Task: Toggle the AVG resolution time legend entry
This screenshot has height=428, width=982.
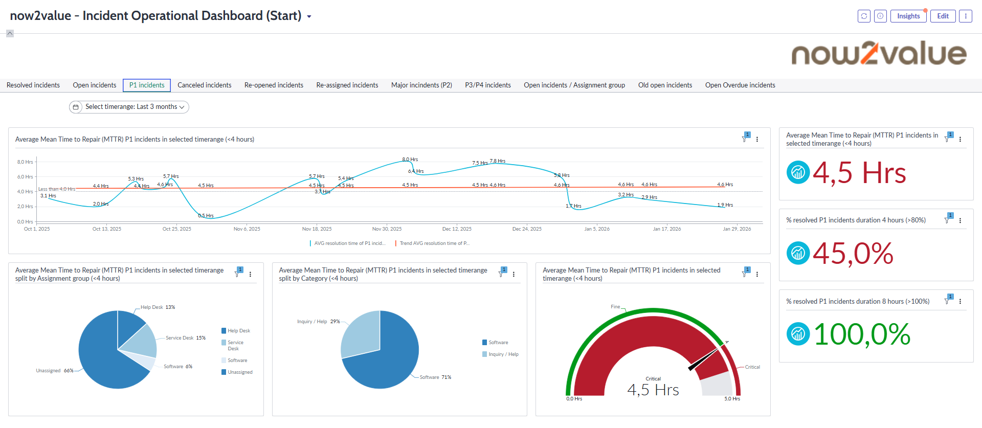Action: click(348, 243)
